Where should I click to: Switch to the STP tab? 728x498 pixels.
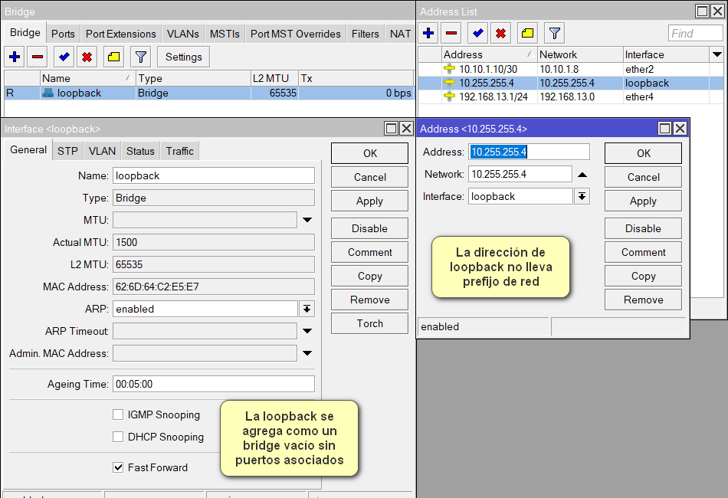tap(67, 151)
